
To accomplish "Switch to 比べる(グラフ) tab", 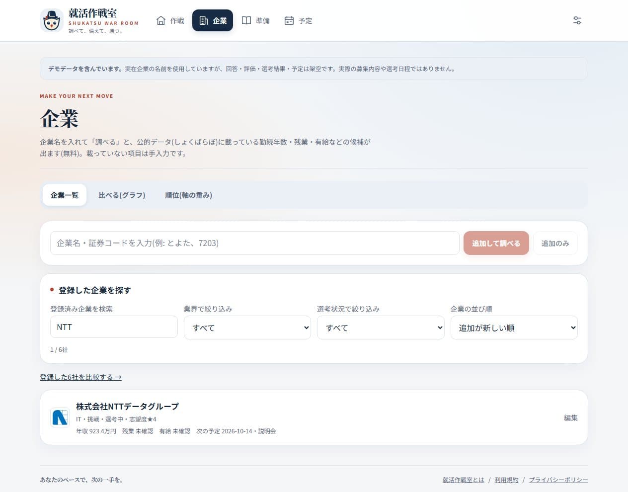I will point(122,195).
